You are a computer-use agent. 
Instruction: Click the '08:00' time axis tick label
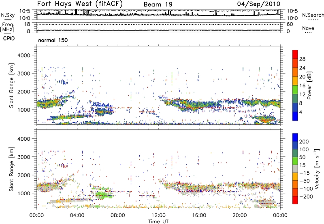click(x=118, y=216)
